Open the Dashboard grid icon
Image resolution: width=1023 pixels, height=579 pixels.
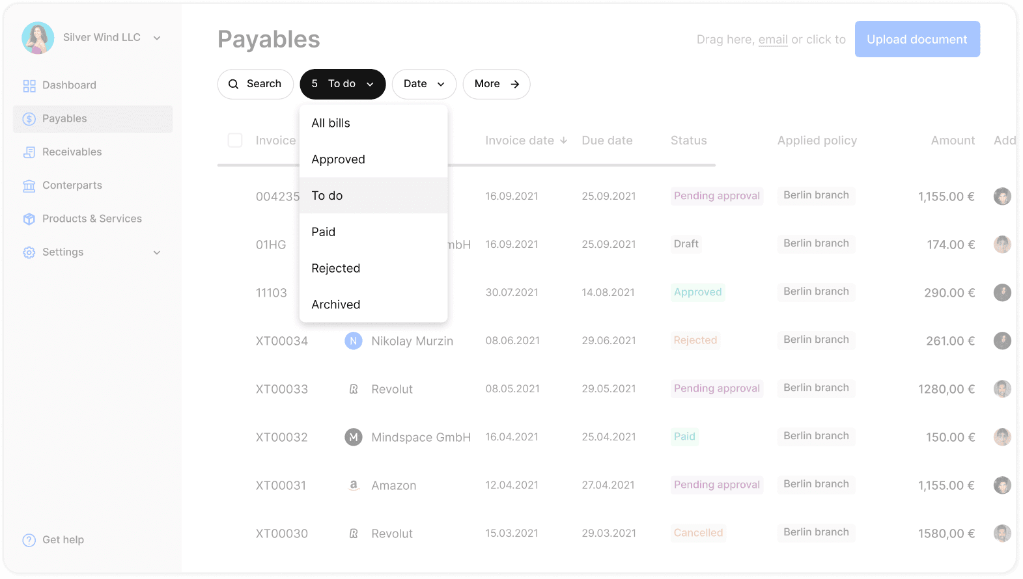29,86
